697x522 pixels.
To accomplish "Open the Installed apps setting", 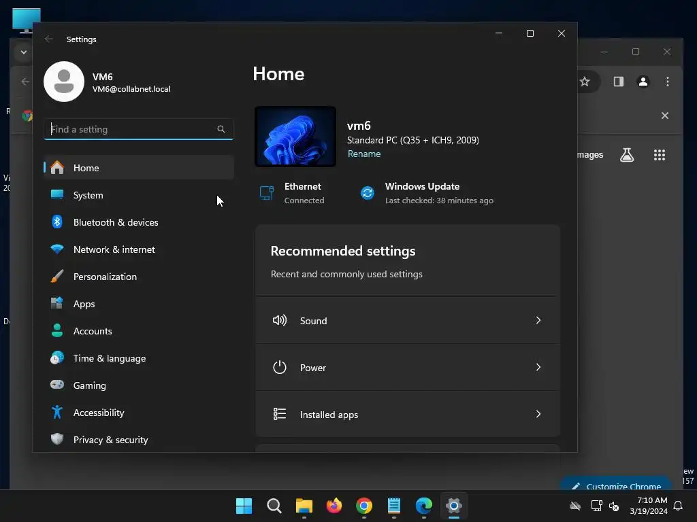I will 408,414.
